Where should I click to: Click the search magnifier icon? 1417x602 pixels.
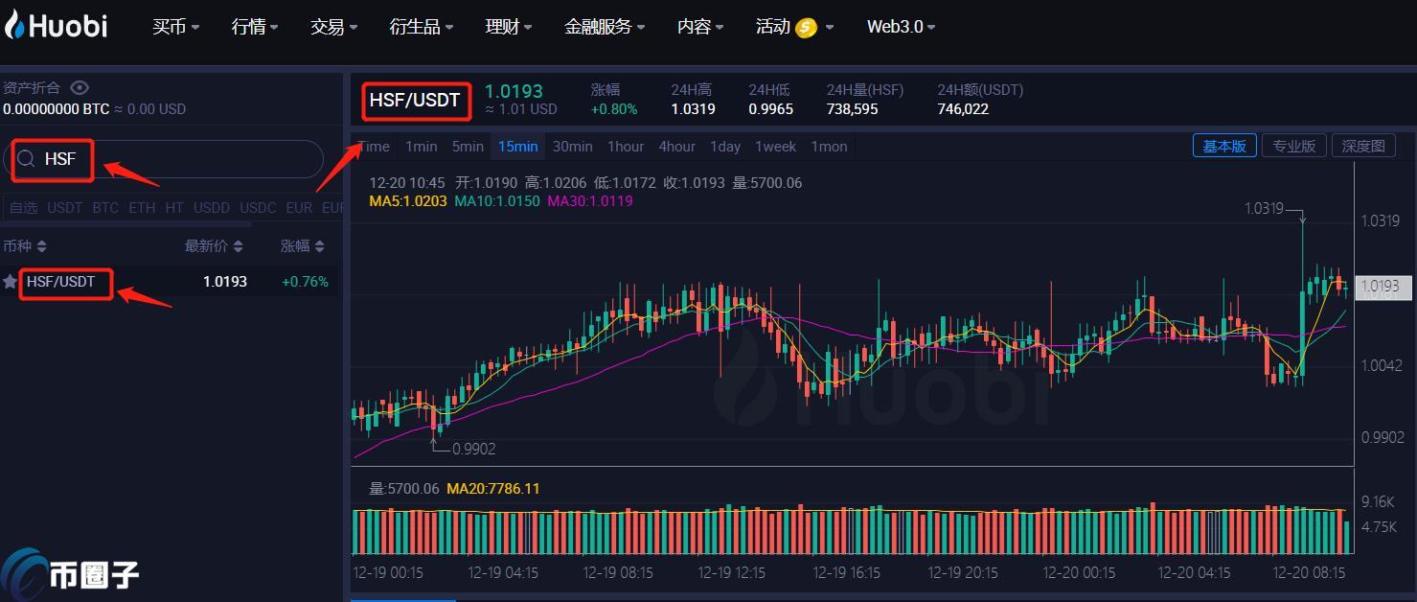click(27, 159)
